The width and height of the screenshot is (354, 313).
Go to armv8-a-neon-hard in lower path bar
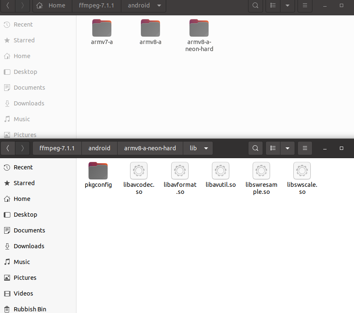[x=150, y=148]
